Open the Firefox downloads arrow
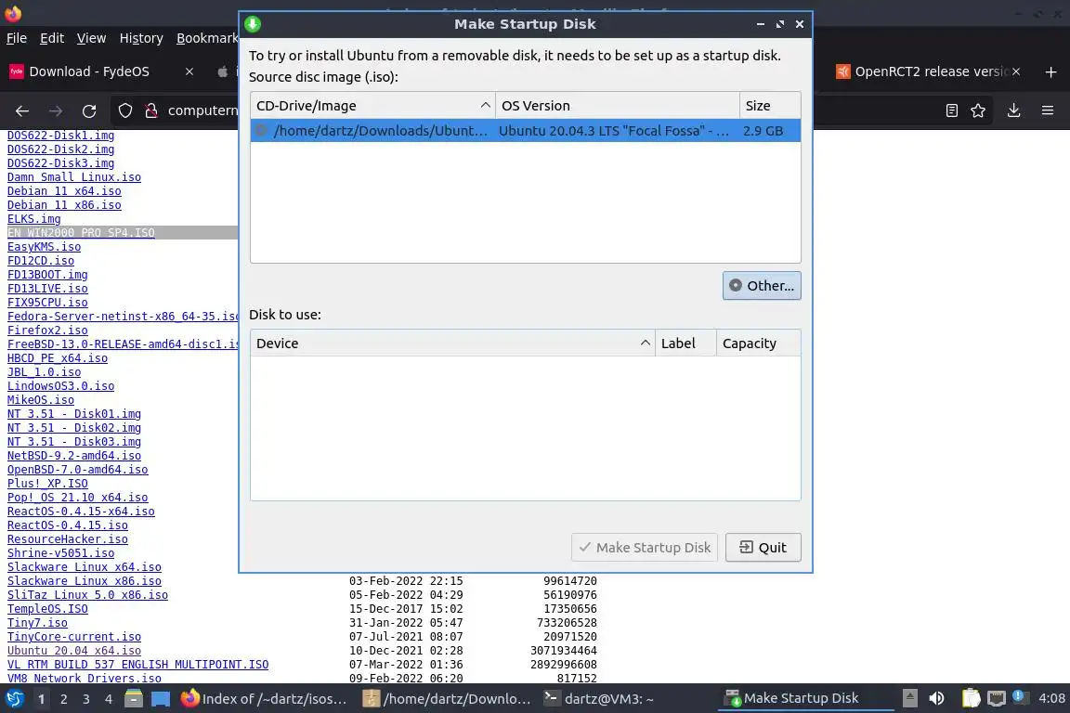The image size is (1070, 713). click(1014, 110)
